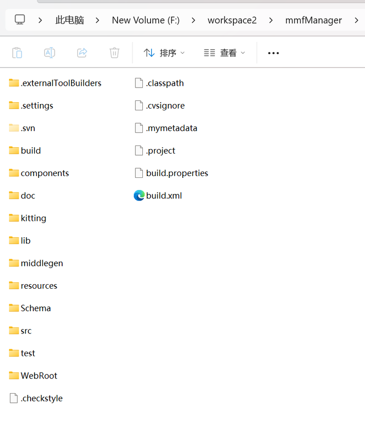Select the WebRoot folder

(x=33, y=376)
